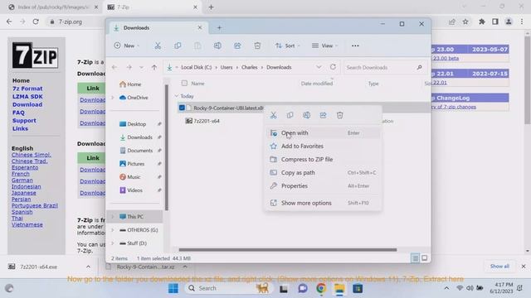Open Pictures in Explorer sidebar
531x298 pixels.
(x=136, y=164)
